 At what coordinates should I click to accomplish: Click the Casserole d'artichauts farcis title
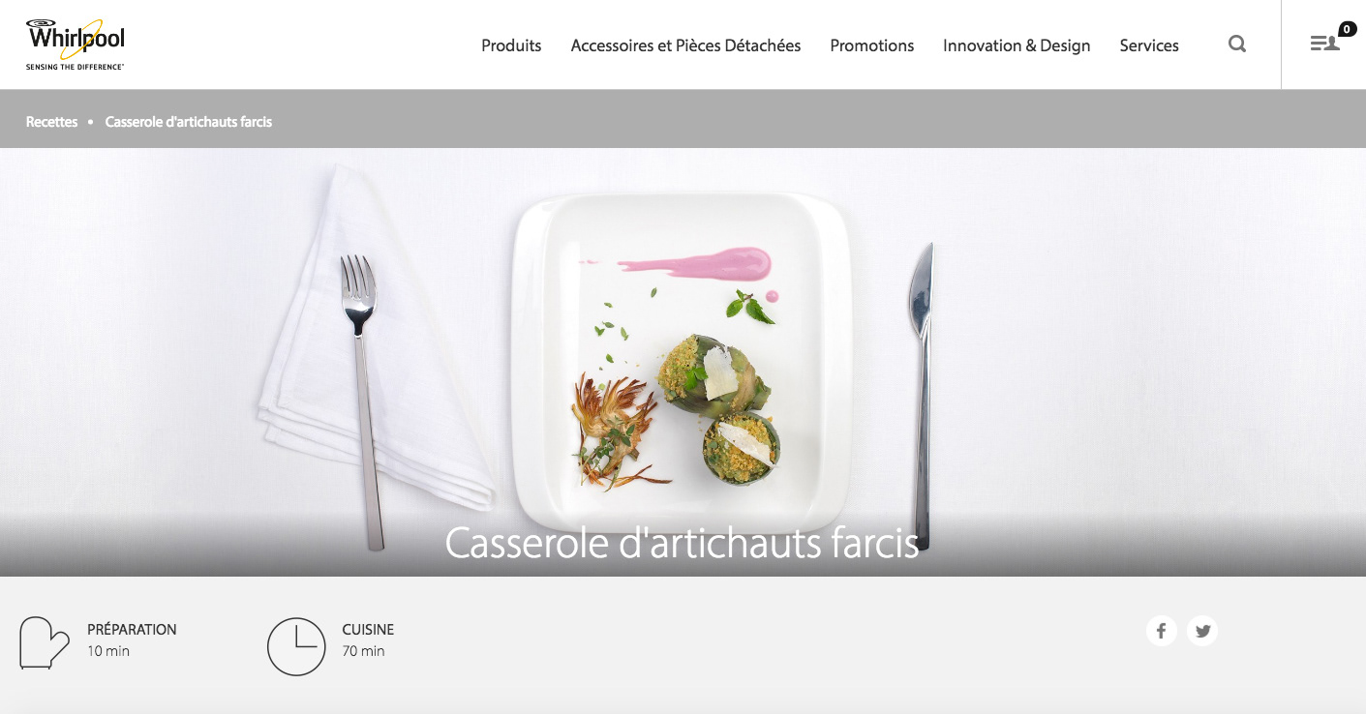(x=682, y=543)
